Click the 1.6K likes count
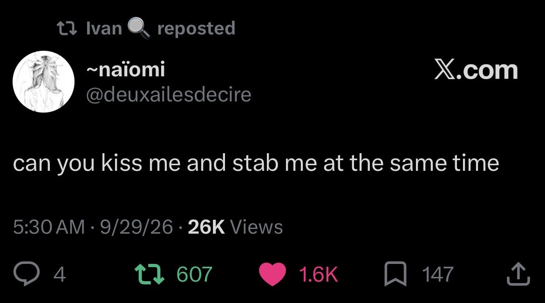 click(318, 275)
